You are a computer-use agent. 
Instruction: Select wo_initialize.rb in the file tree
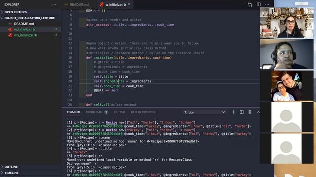[x=25, y=35]
